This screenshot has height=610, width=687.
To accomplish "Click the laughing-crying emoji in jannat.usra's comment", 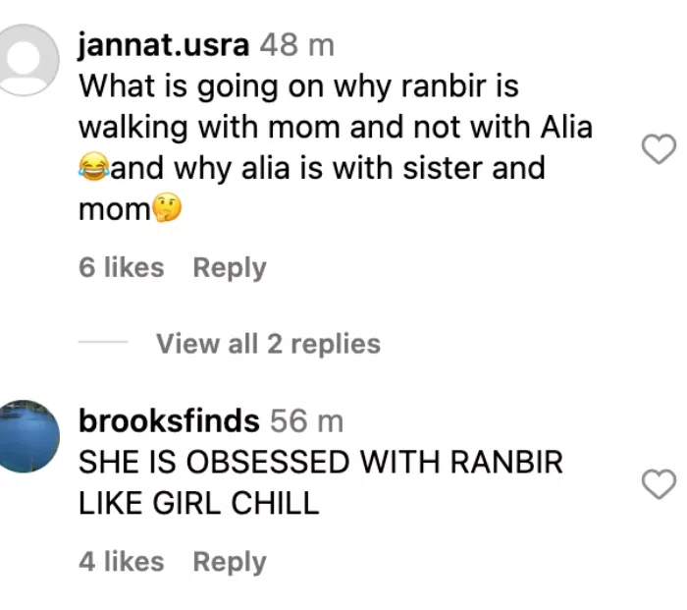I will click(x=94, y=169).
